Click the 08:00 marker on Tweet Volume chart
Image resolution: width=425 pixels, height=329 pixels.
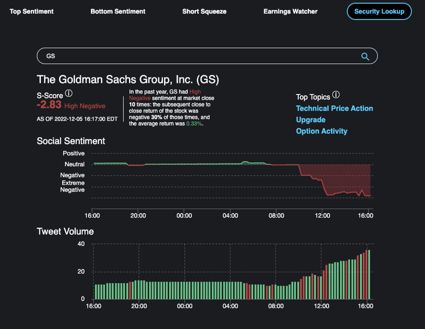(x=276, y=306)
